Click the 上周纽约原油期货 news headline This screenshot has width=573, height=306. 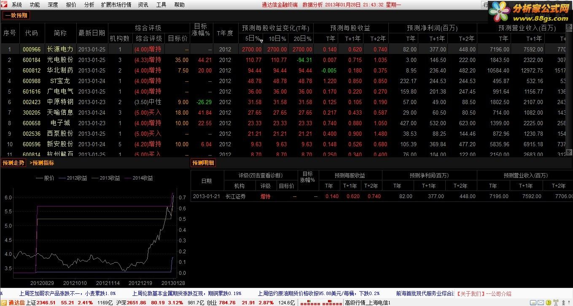(319, 294)
